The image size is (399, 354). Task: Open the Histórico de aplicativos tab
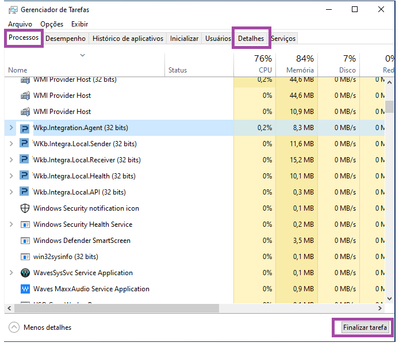coord(128,39)
